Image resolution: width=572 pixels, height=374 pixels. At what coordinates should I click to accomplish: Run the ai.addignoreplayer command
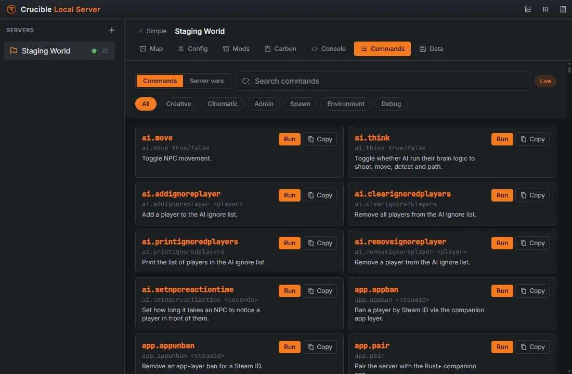[290, 195]
